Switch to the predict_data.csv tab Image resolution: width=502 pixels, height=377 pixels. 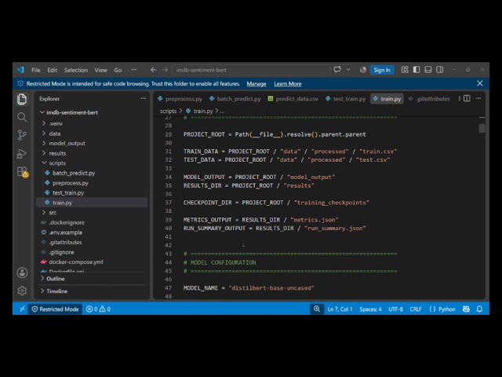click(x=293, y=99)
